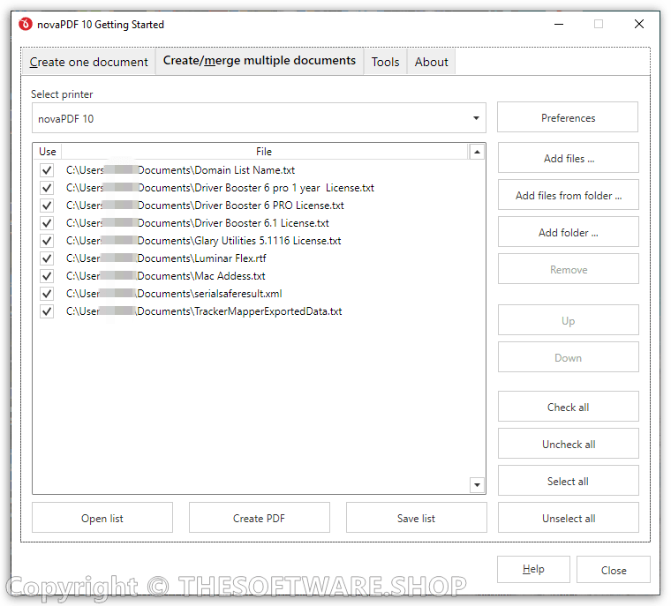
Task: Toggle Mac Addess.txt checkbox
Action: pos(47,276)
